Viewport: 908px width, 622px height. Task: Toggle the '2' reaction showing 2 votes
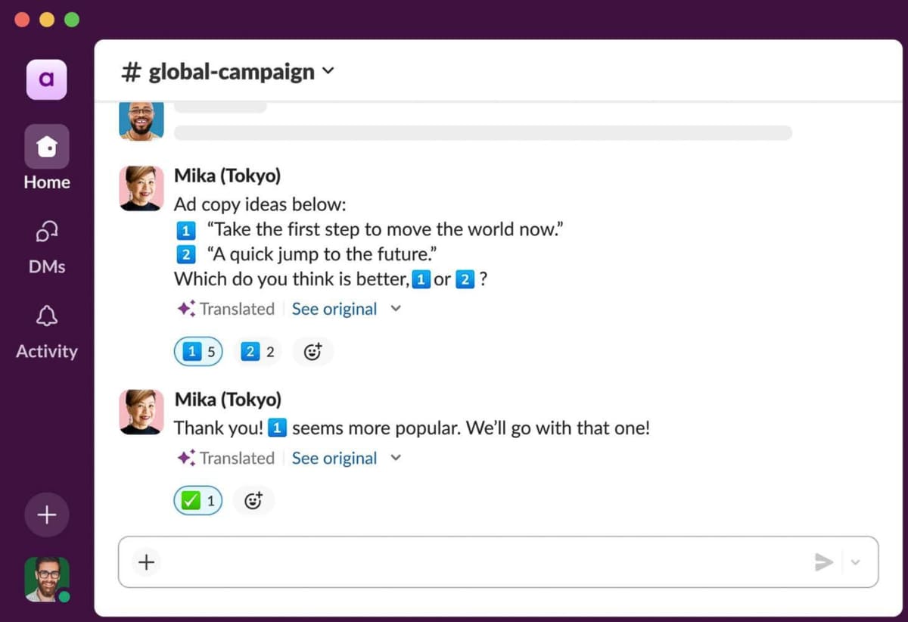(257, 351)
